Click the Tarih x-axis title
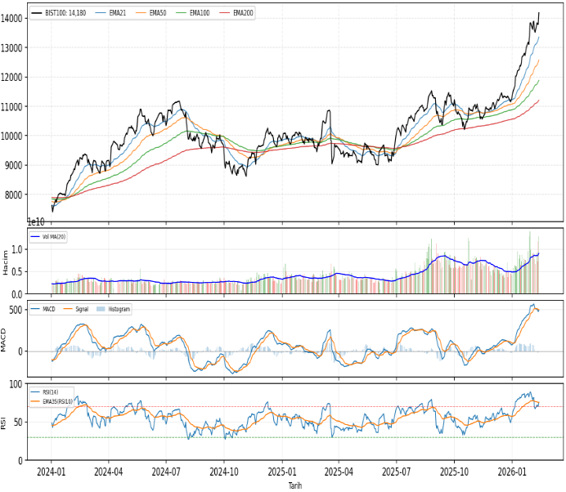Viewport: 566px width, 492px height. tap(295, 485)
